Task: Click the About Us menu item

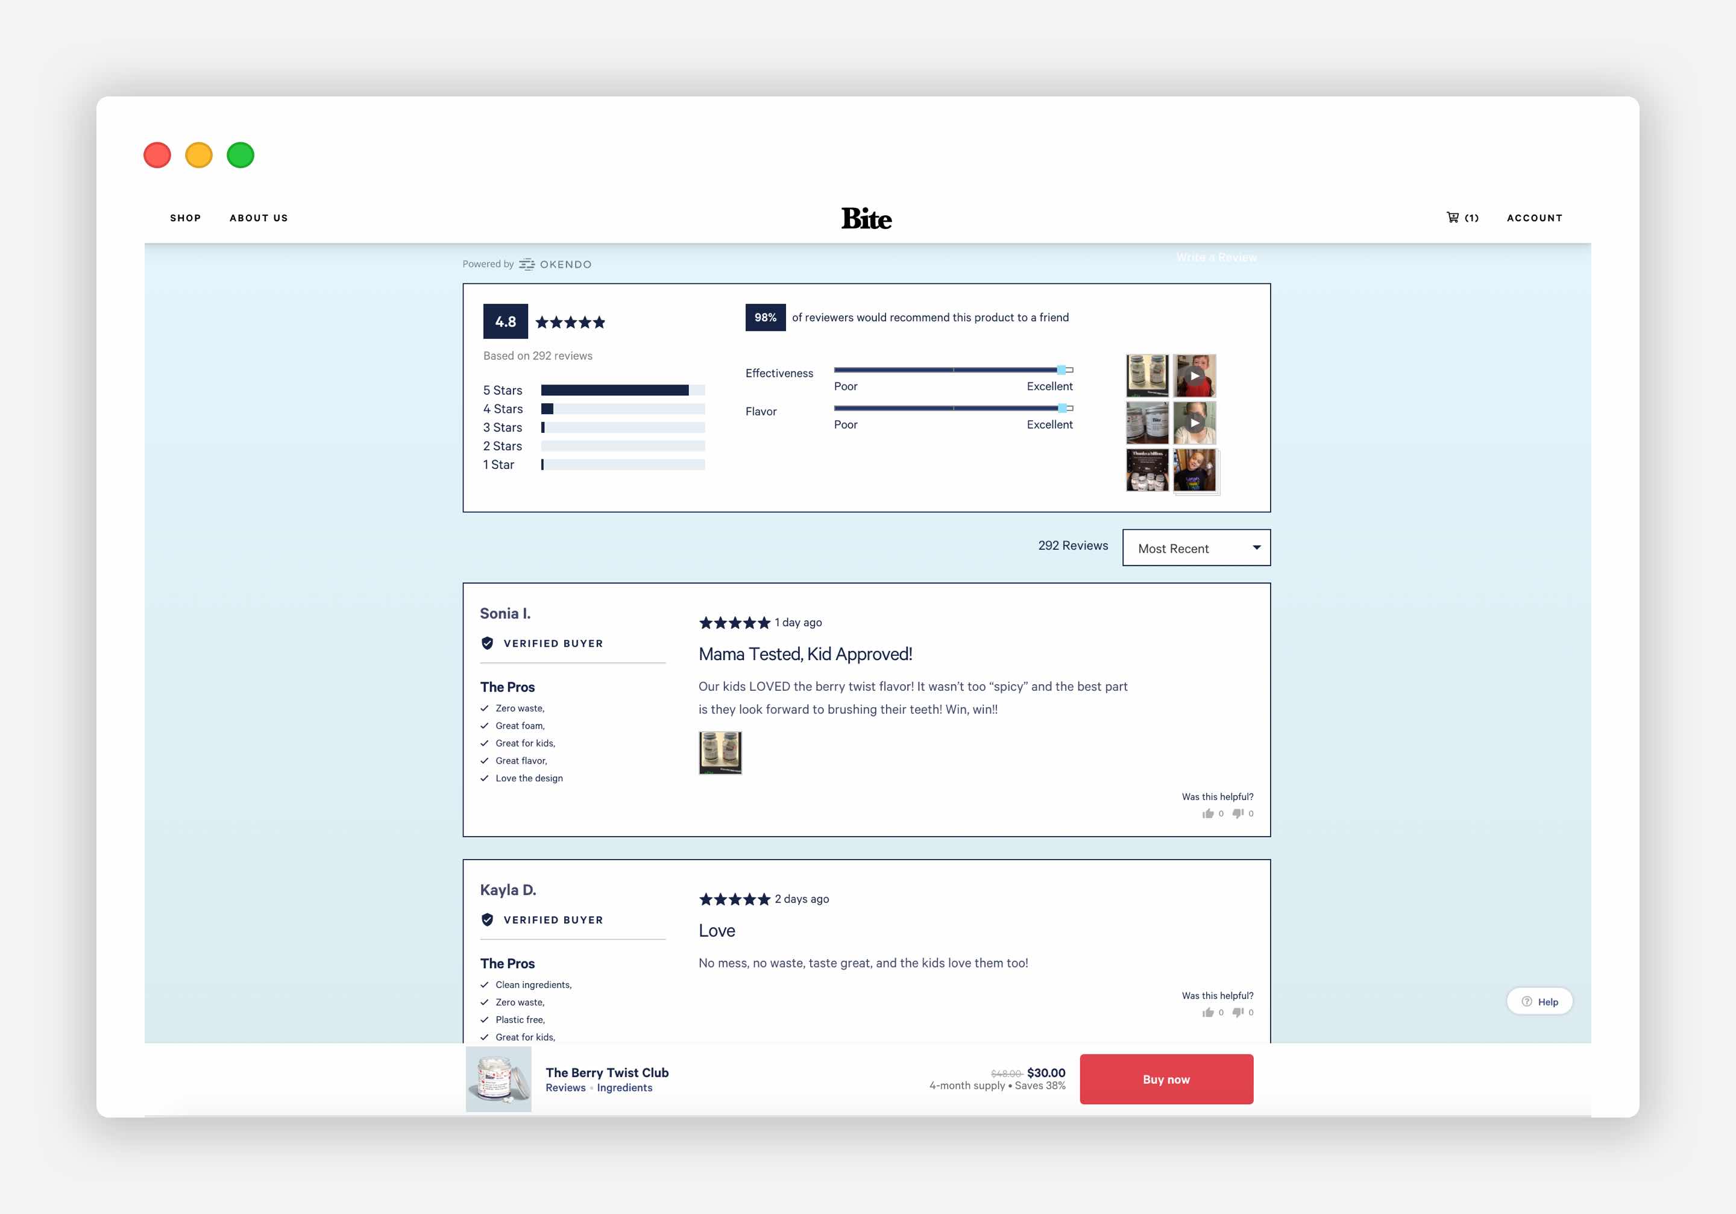Action: coord(260,218)
